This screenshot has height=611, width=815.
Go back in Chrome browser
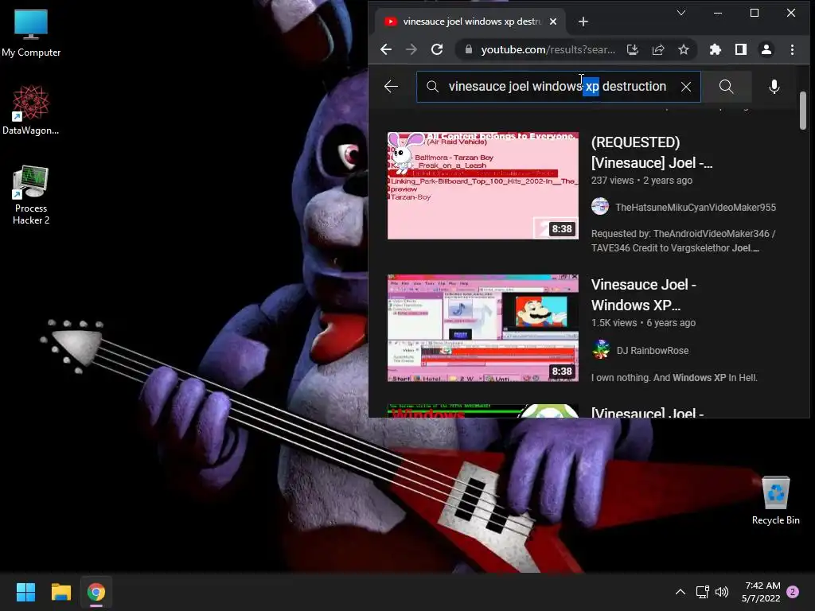click(x=386, y=49)
